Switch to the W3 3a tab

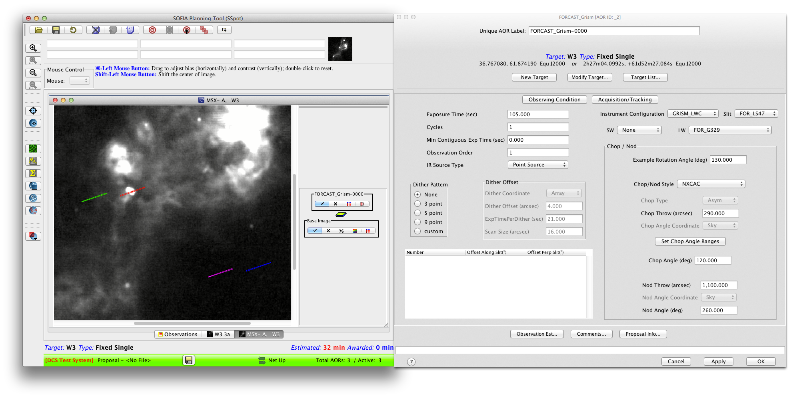[x=218, y=335]
